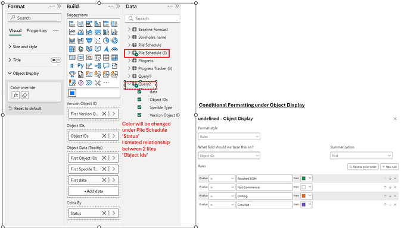Open the Format style dropdown
This screenshot has width=411, height=228.
(229, 137)
